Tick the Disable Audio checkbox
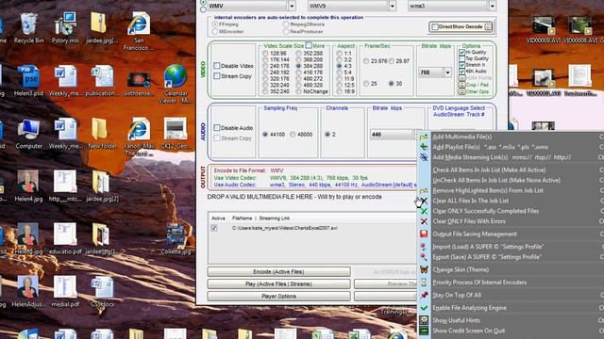 (x=217, y=128)
